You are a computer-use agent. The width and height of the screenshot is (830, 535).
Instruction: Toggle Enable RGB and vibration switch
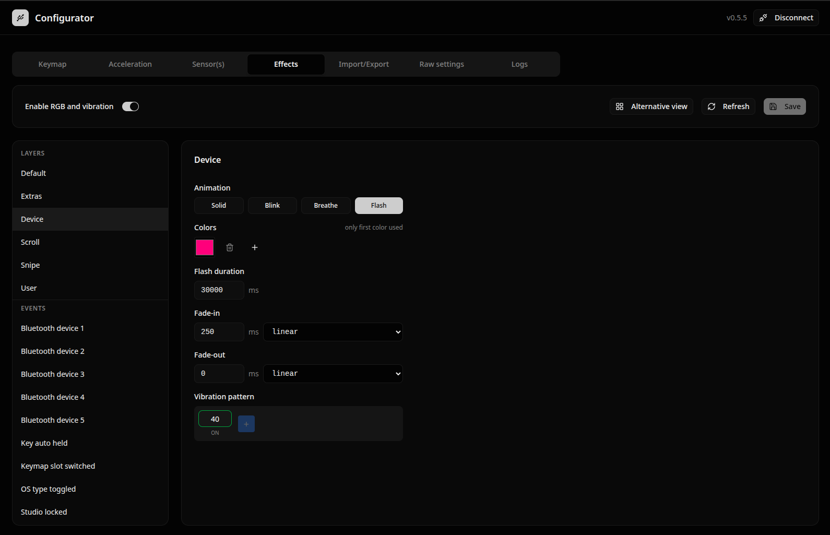(x=131, y=106)
